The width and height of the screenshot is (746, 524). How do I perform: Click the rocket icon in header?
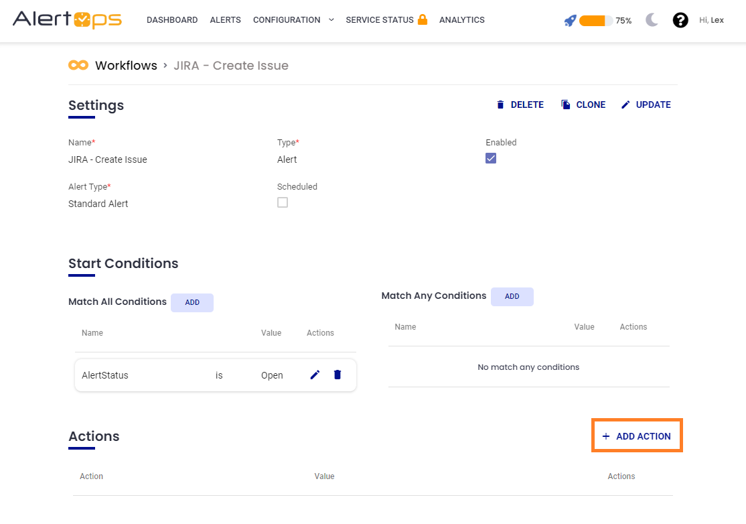[x=570, y=21]
